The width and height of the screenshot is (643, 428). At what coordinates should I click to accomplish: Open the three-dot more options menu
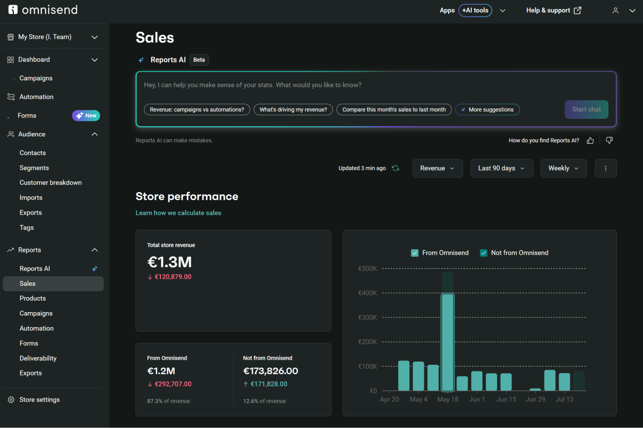coord(606,168)
